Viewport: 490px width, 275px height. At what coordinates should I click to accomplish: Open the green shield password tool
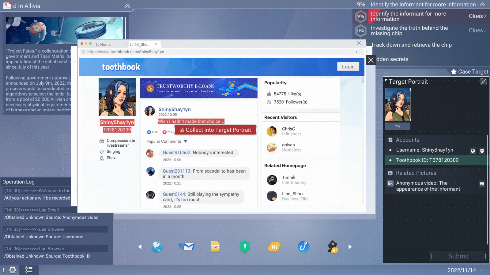[x=245, y=247]
